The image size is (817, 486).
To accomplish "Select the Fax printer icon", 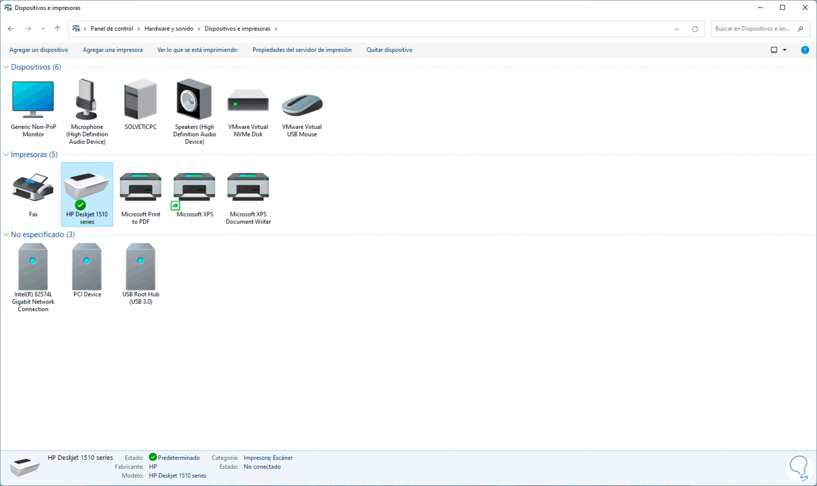I will pos(33,187).
